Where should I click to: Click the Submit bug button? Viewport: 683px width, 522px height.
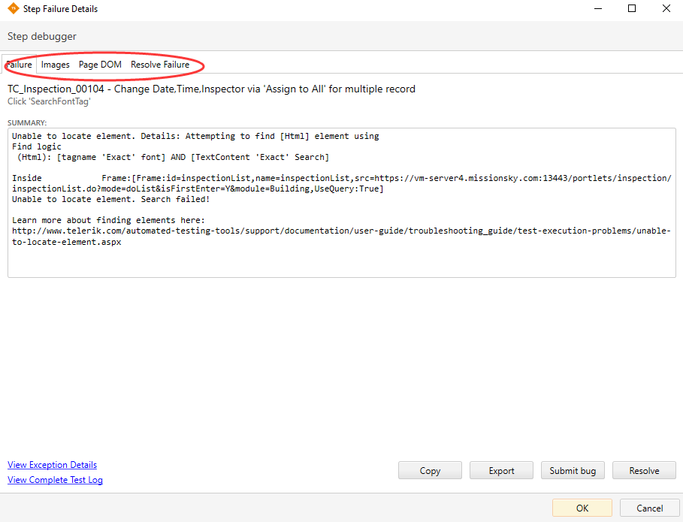(x=573, y=470)
